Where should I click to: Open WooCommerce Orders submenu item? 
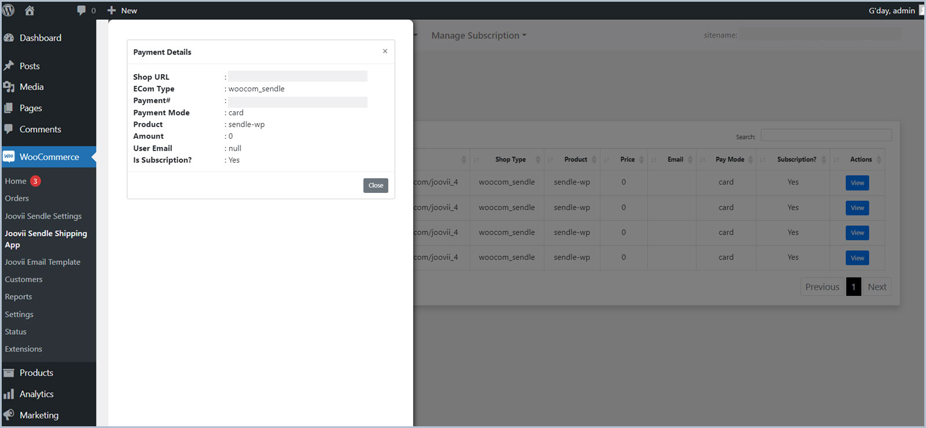point(17,199)
